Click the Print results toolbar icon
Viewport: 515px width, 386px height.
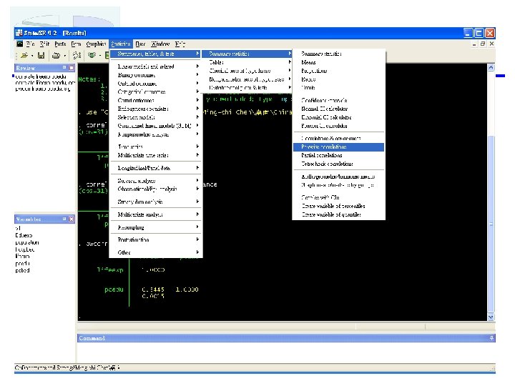coord(57,56)
